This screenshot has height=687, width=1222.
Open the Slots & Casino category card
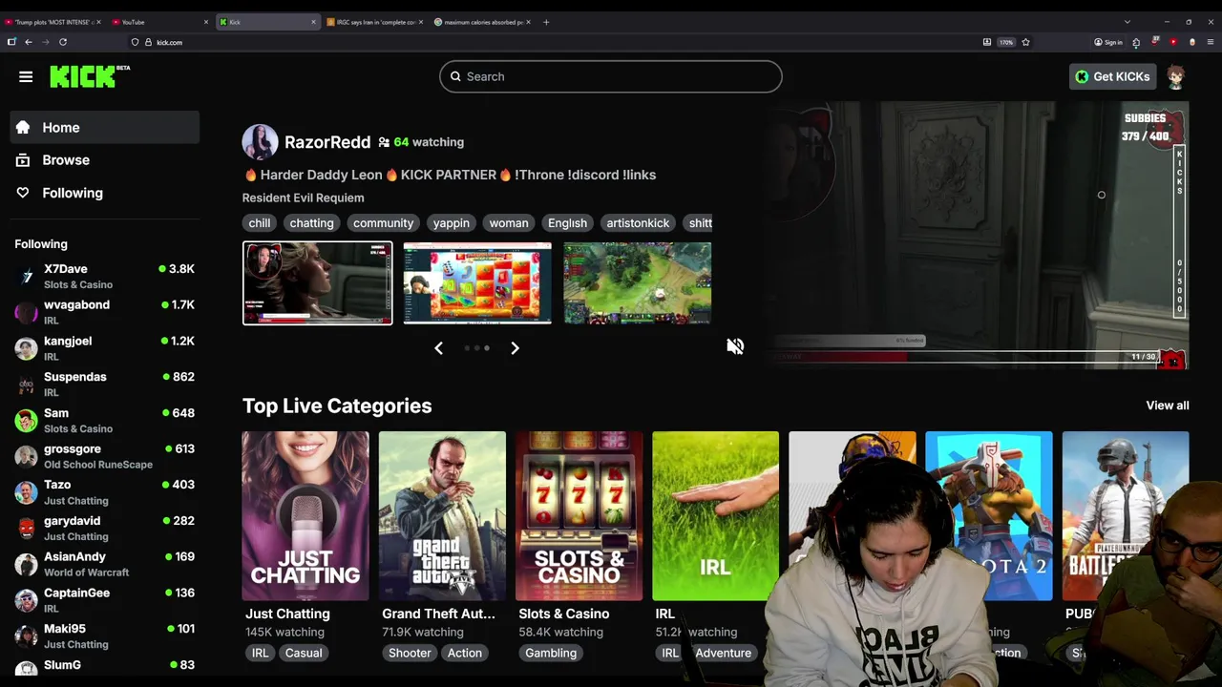[579, 516]
